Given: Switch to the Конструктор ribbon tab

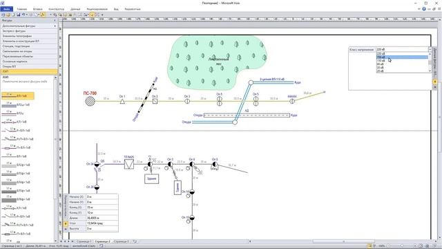Looking at the screenshot, I should tap(56, 9).
